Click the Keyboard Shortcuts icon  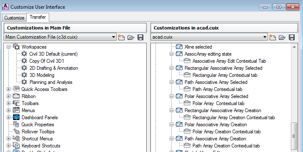16,145
